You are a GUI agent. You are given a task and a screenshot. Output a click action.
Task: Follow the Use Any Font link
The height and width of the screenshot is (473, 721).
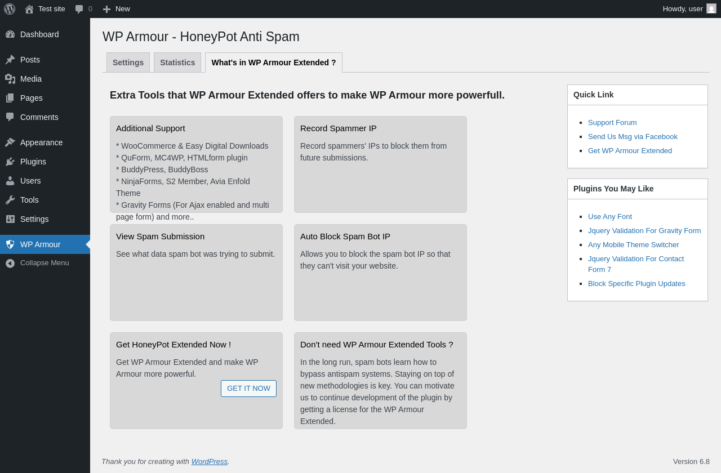point(610,217)
